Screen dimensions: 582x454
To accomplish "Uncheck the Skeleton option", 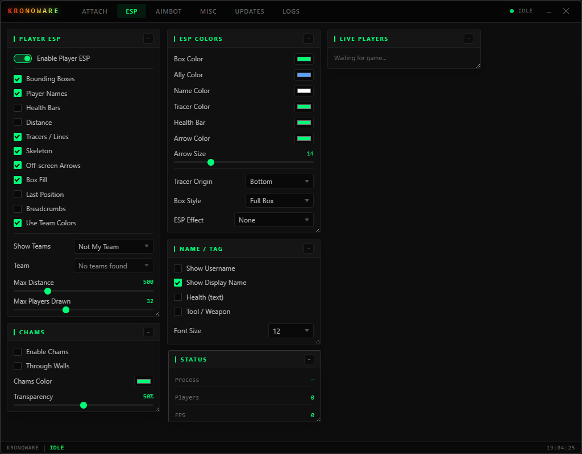I will pyautogui.click(x=18, y=151).
